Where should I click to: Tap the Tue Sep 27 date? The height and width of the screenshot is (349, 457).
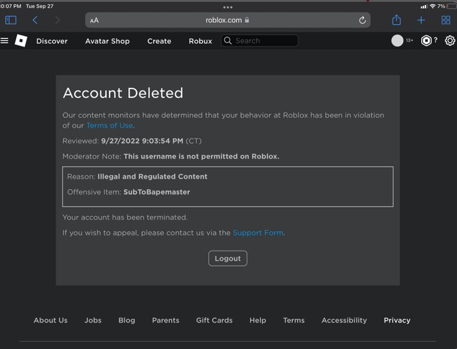(x=40, y=6)
